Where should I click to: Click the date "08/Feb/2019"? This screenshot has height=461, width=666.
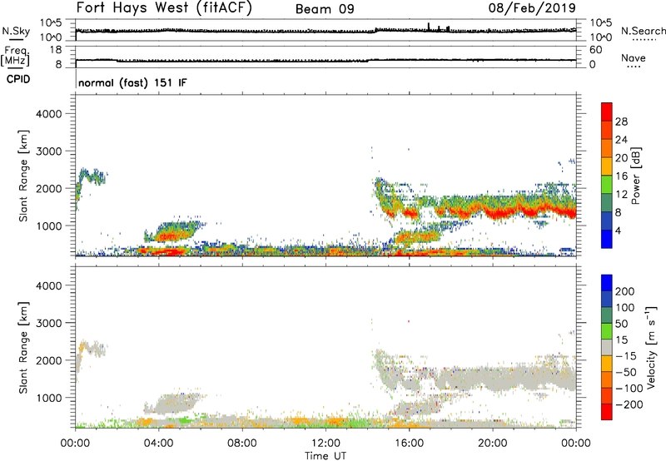(532, 7)
